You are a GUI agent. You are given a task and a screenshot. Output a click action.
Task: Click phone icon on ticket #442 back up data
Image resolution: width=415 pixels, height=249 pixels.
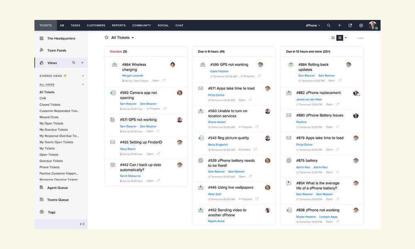pyautogui.click(x=112, y=165)
